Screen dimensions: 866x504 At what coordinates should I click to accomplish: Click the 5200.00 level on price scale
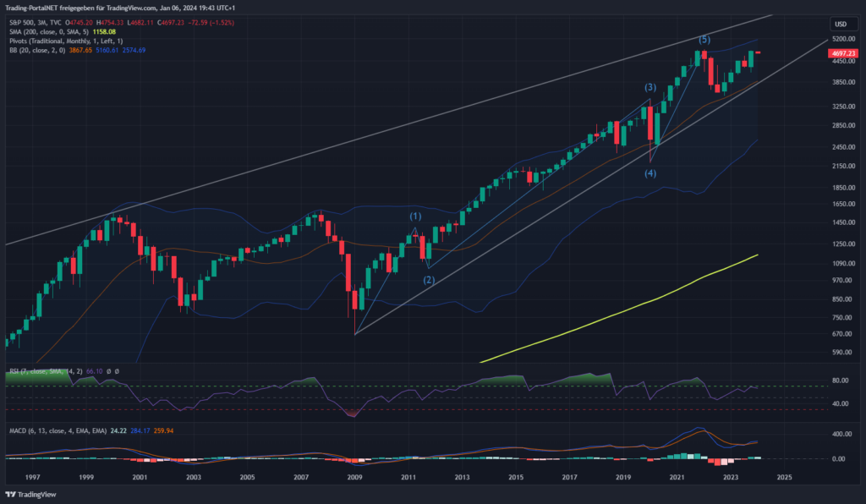click(x=841, y=39)
